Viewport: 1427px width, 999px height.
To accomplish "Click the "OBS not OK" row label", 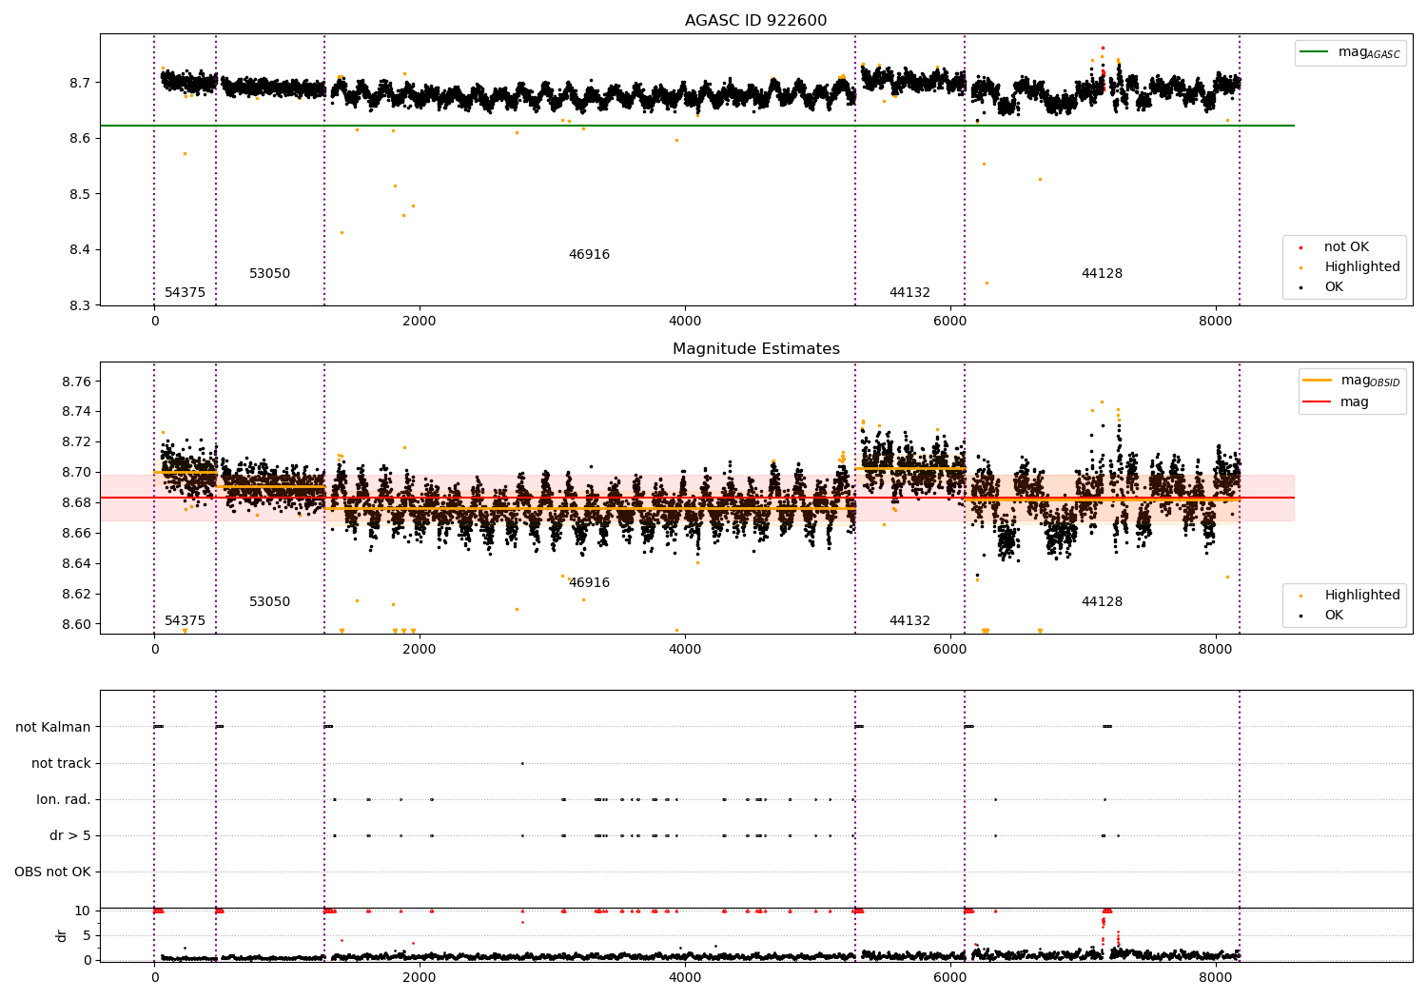I will click(x=53, y=872).
